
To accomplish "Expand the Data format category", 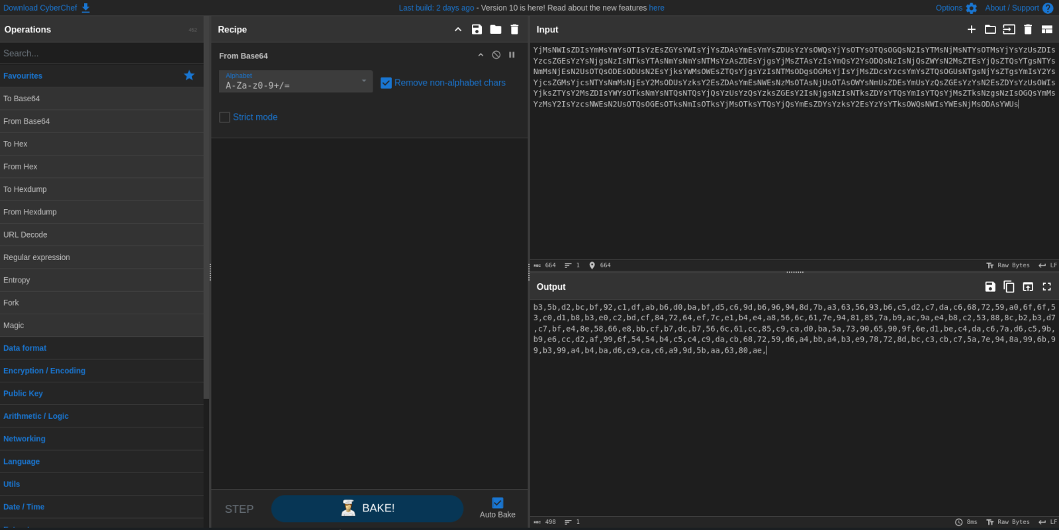I will click(25, 348).
